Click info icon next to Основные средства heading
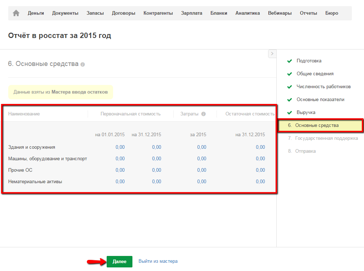The image size is (364, 271). pyautogui.click(x=83, y=65)
